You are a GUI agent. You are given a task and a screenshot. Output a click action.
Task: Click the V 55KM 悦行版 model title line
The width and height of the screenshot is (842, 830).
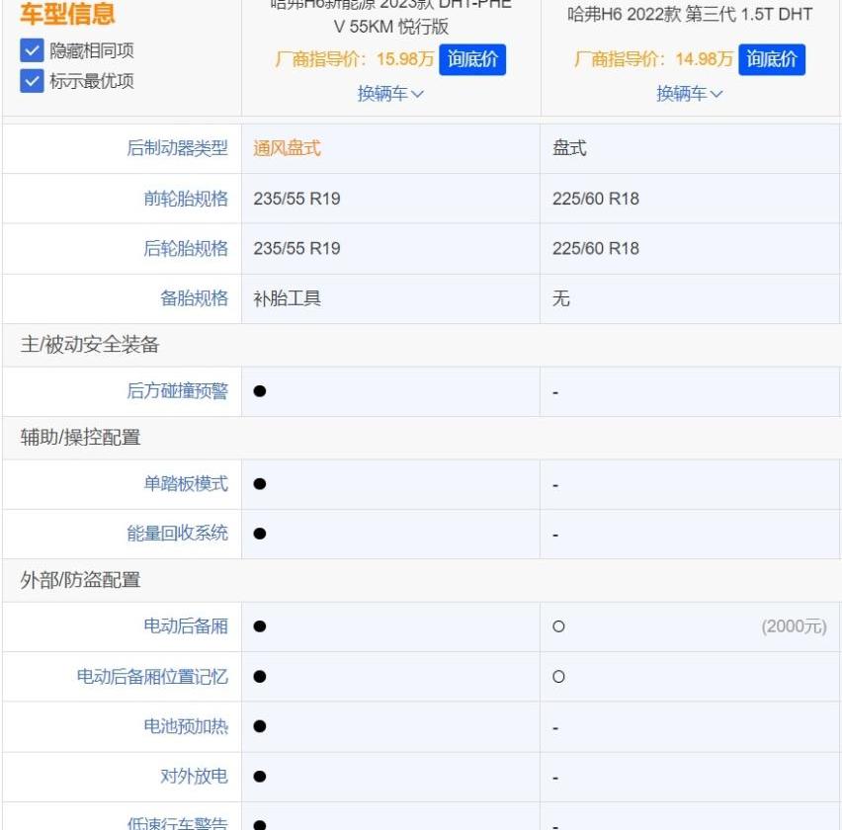click(391, 27)
